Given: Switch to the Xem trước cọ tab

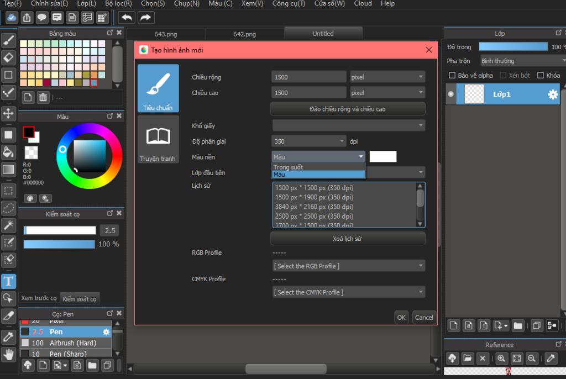Looking at the screenshot, I should pyautogui.click(x=39, y=298).
